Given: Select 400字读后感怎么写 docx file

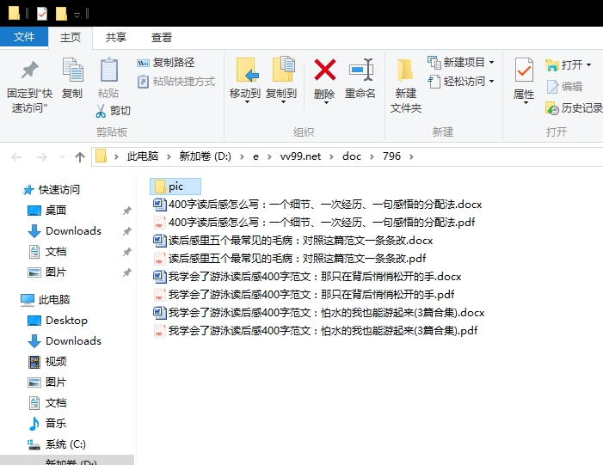Looking at the screenshot, I should click(x=317, y=204).
